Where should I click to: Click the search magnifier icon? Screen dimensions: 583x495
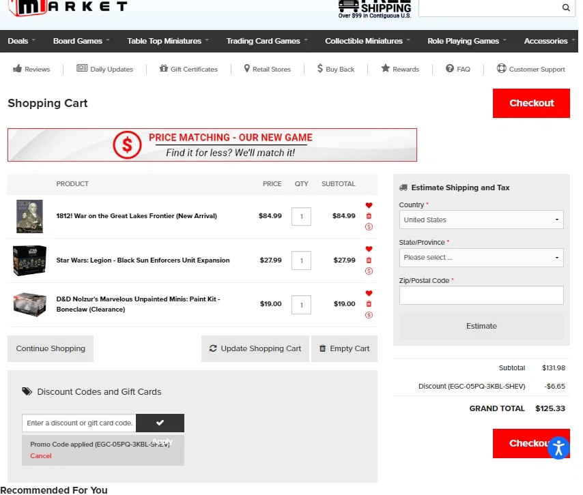565,7
